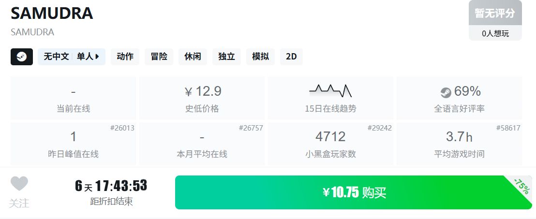Click the ¥10.75 购买 button
The image size is (536, 219).
(354, 192)
